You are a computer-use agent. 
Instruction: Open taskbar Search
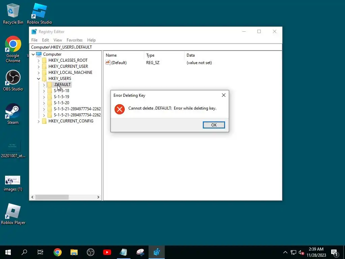24,252
